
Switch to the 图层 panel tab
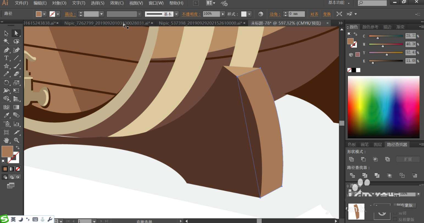378,145
